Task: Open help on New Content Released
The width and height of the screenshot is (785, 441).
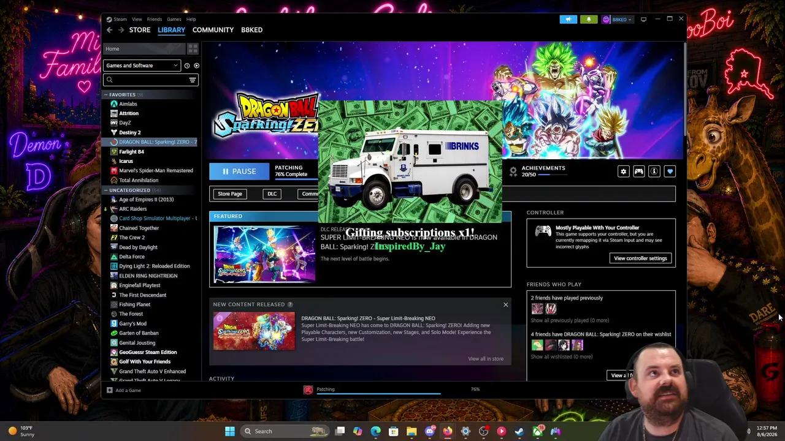Action: click(x=290, y=304)
